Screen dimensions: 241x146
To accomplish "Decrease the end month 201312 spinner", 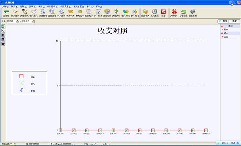I will (x=33, y=22).
